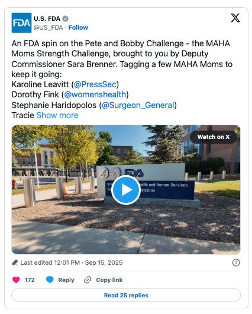Click the verified badge next to U.S. FDA
The height and width of the screenshot is (314, 252).
click(66, 18)
